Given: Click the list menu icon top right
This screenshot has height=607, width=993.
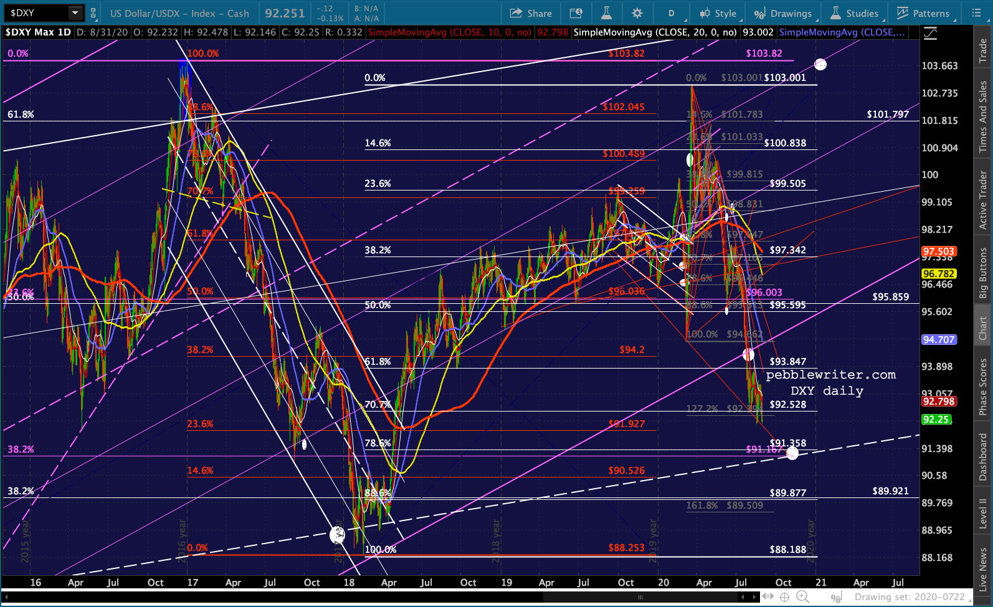Looking at the screenshot, I should (976, 13).
